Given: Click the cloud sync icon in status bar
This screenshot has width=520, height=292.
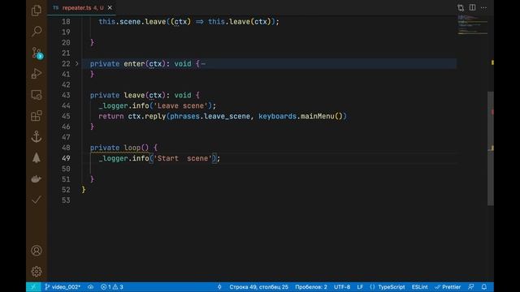Looking at the screenshot, I should point(90,287).
